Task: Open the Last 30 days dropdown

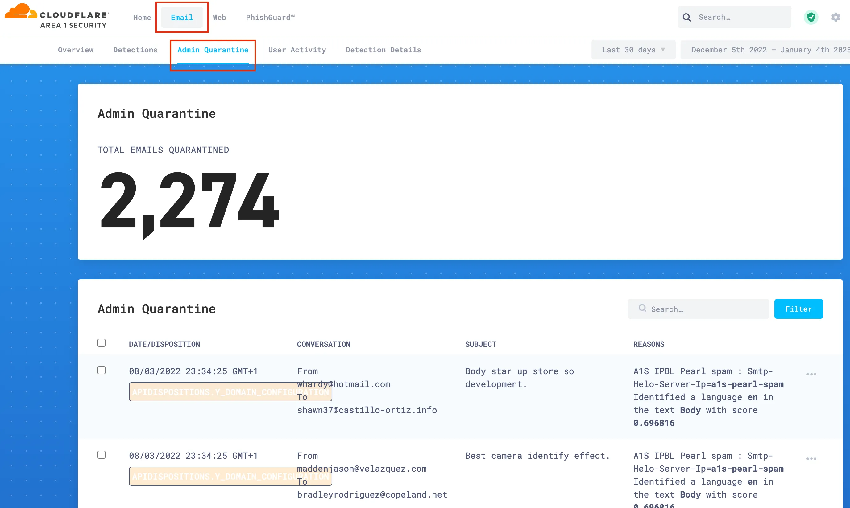Action: [x=633, y=49]
